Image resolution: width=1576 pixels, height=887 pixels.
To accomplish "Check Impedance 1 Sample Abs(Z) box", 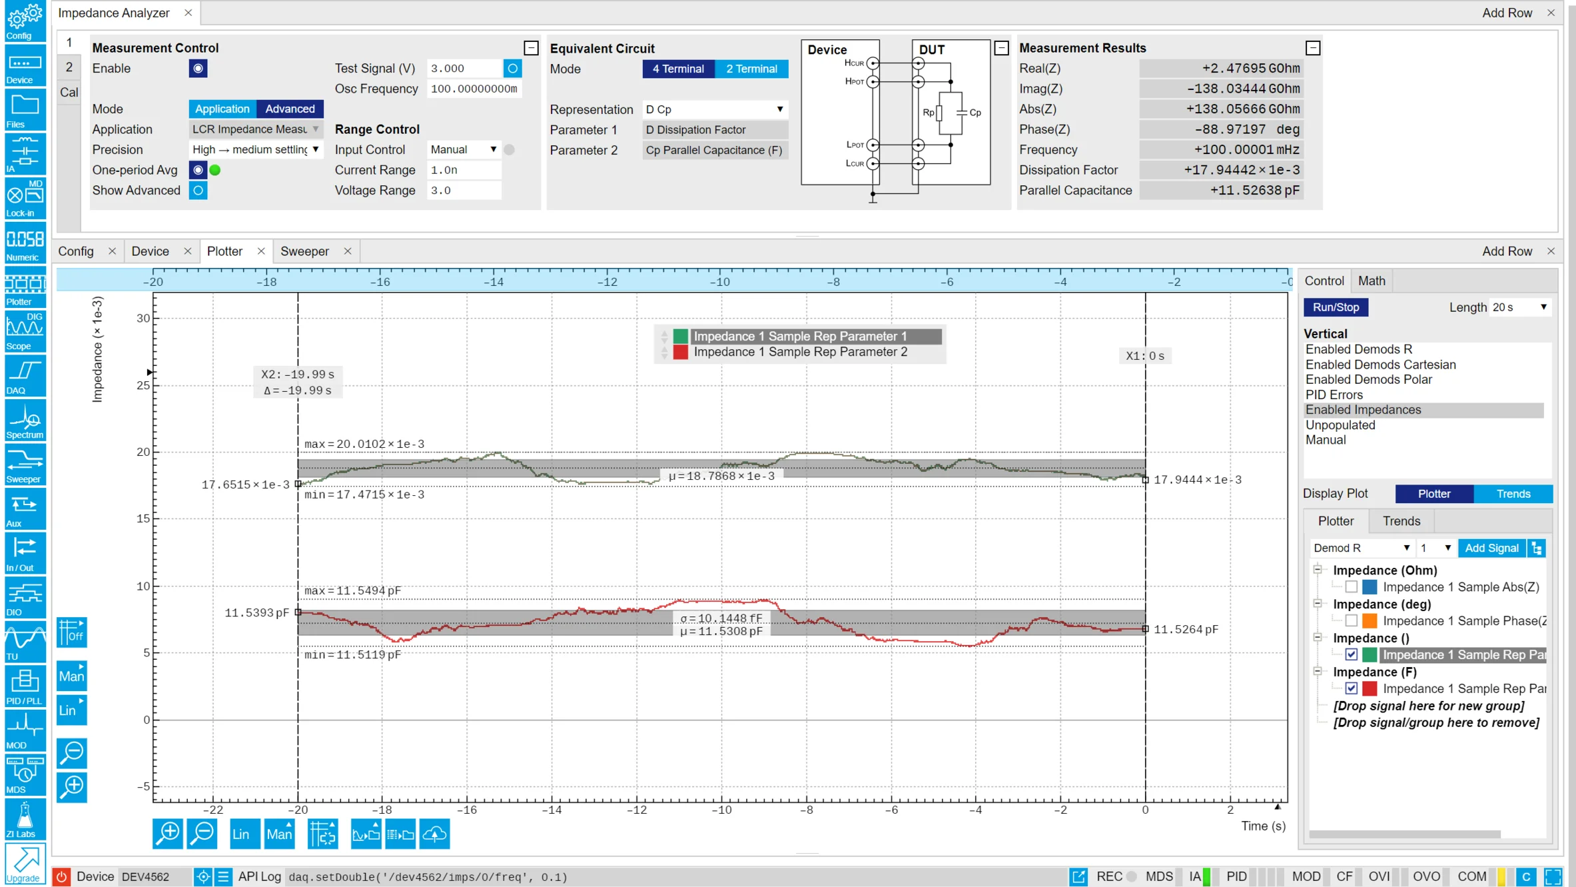I will [1351, 587].
